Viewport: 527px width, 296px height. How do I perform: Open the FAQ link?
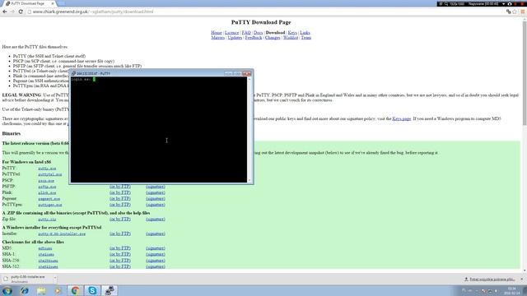246,33
